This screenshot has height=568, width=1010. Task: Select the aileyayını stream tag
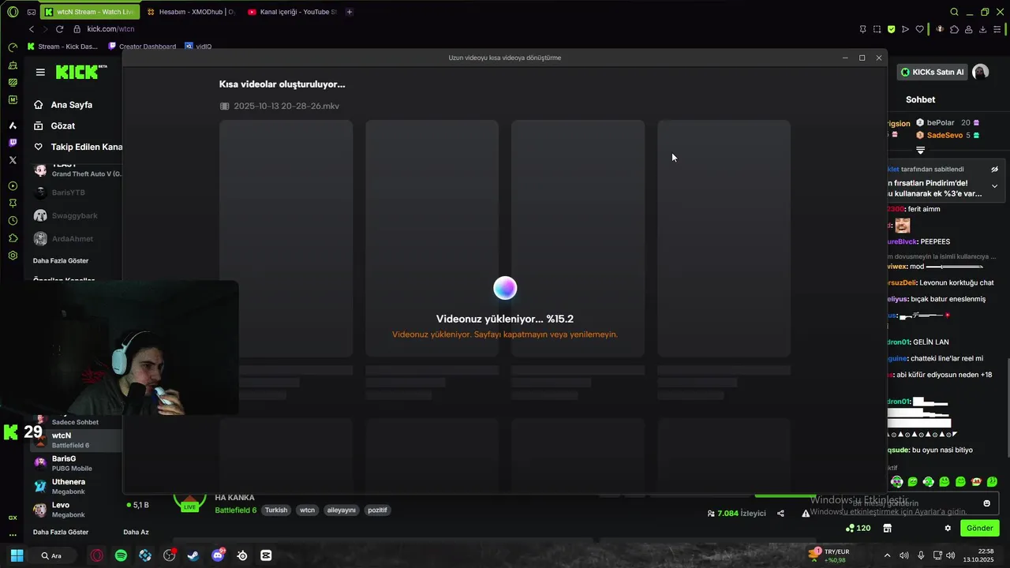pos(342,510)
